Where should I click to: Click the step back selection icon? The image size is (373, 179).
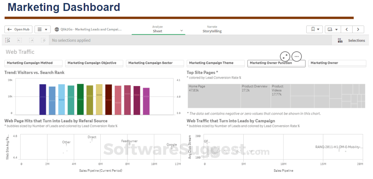[19, 40]
